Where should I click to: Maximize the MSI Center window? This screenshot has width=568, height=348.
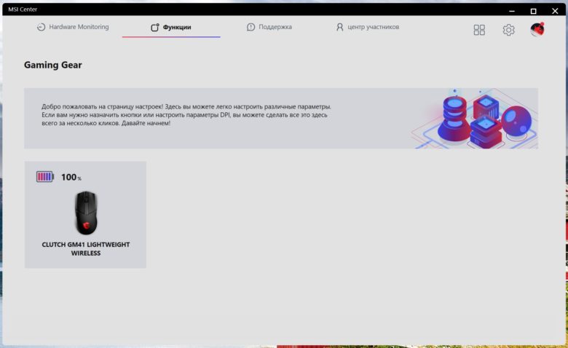[x=533, y=11]
